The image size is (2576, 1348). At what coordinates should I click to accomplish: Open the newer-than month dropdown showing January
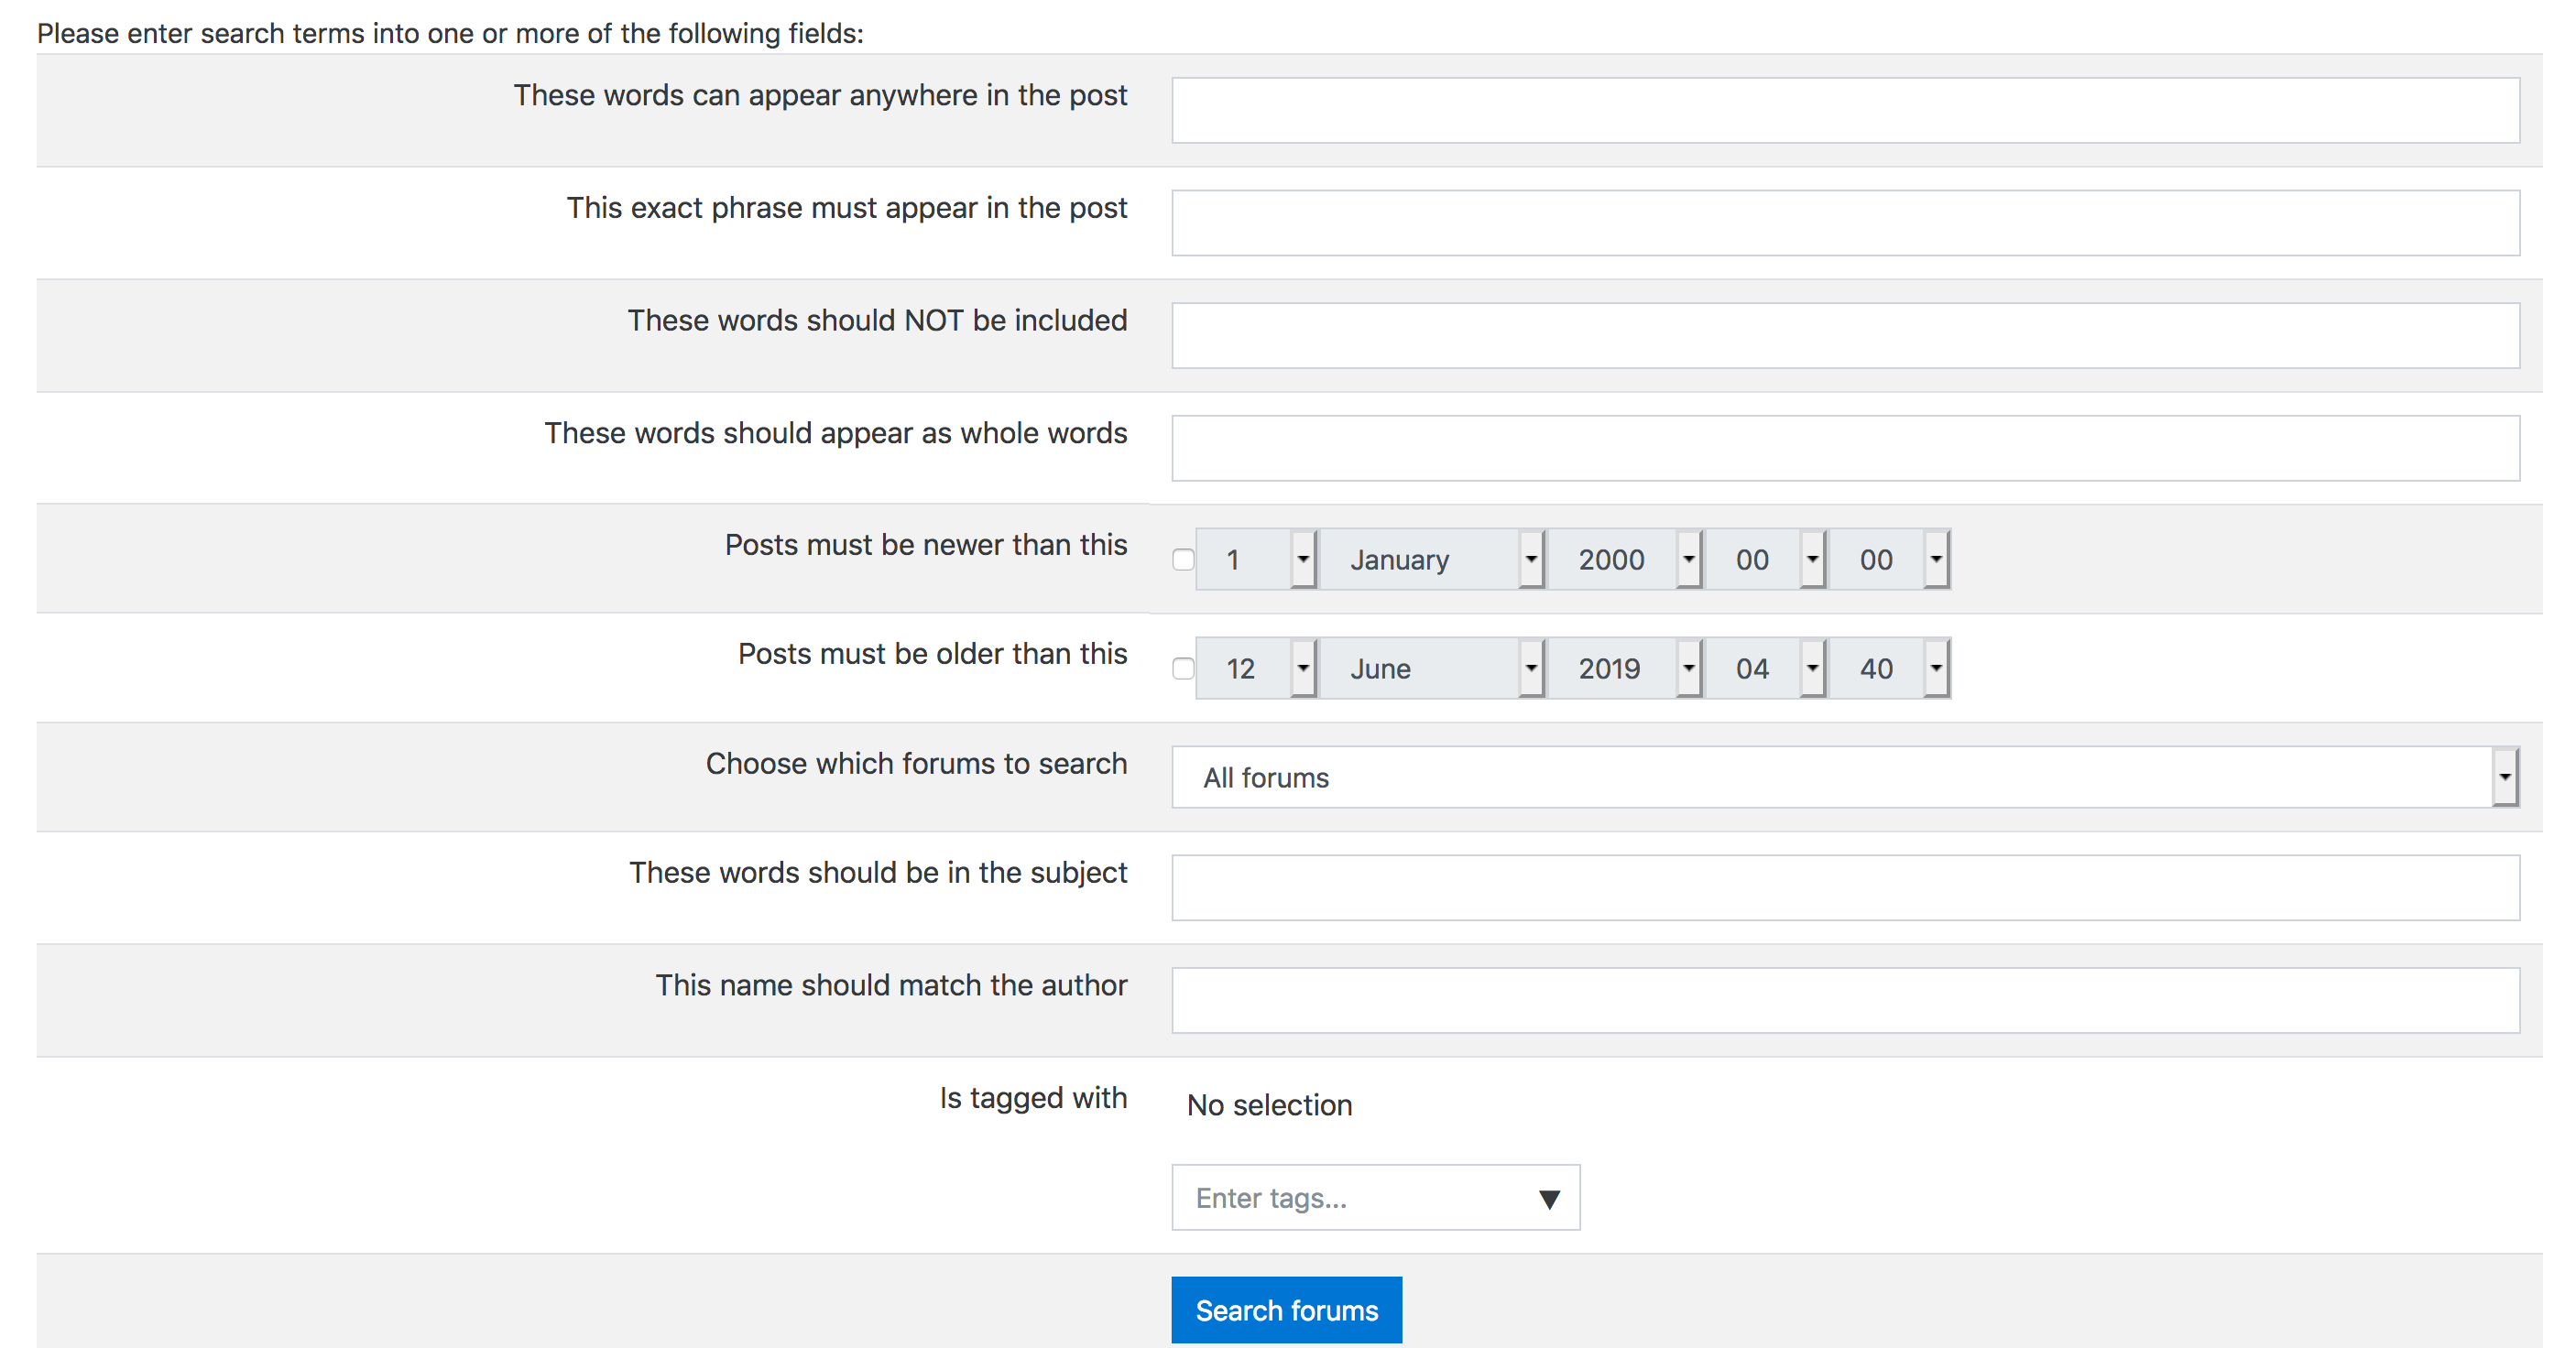coord(1432,559)
